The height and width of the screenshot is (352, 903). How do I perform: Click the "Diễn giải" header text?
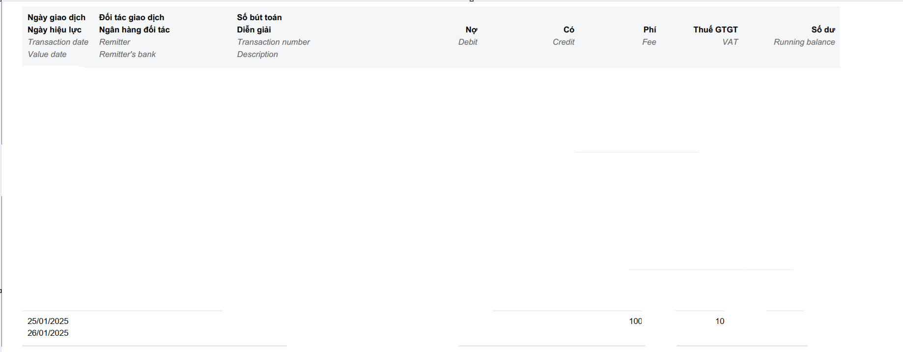(x=254, y=30)
